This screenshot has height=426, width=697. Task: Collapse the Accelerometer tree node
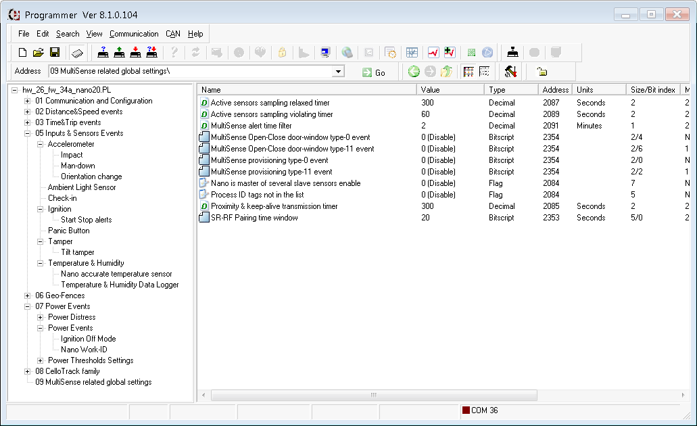point(41,144)
